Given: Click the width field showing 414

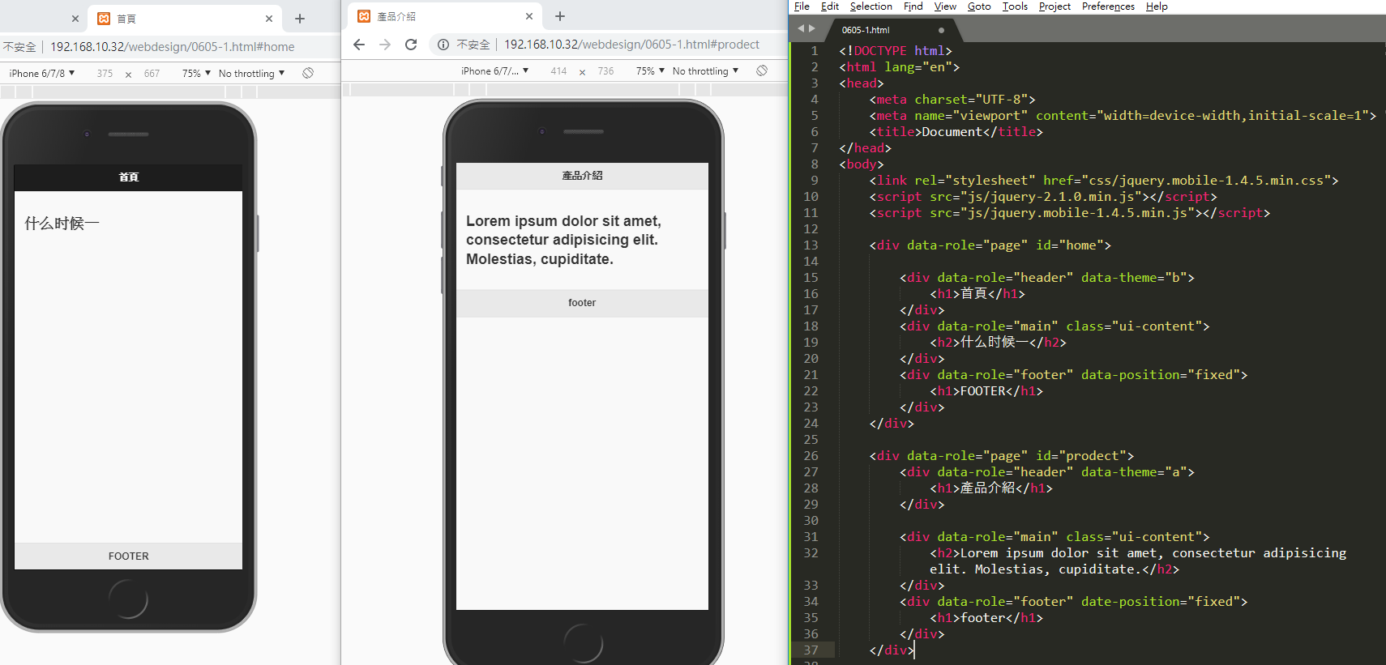Looking at the screenshot, I should 558,71.
